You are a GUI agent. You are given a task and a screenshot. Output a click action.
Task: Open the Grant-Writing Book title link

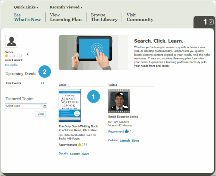pyautogui.click(x=78, y=128)
